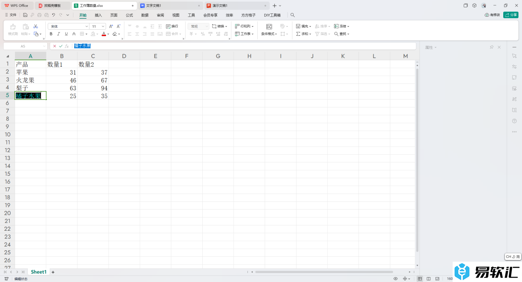Open the DIY工具箱 ribbon tab
This screenshot has width=522, height=282.
[272, 15]
